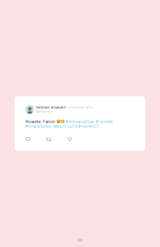The height and width of the screenshot is (247, 160).
Task: Click the page number 202
Action: point(80,240)
